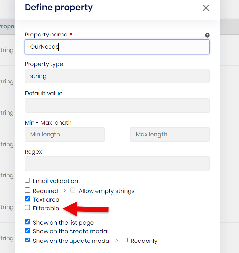
Task: Click the Min length input
Action: pos(65,134)
